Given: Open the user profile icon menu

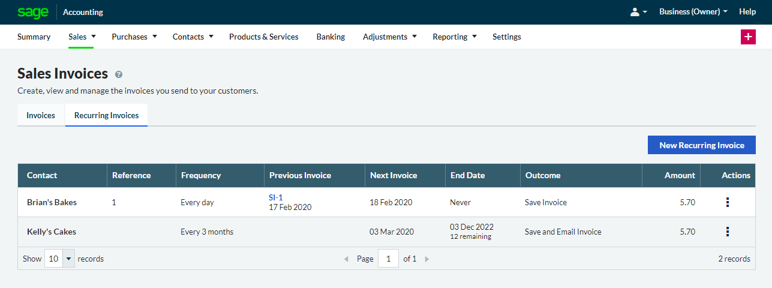Looking at the screenshot, I should click(x=638, y=12).
